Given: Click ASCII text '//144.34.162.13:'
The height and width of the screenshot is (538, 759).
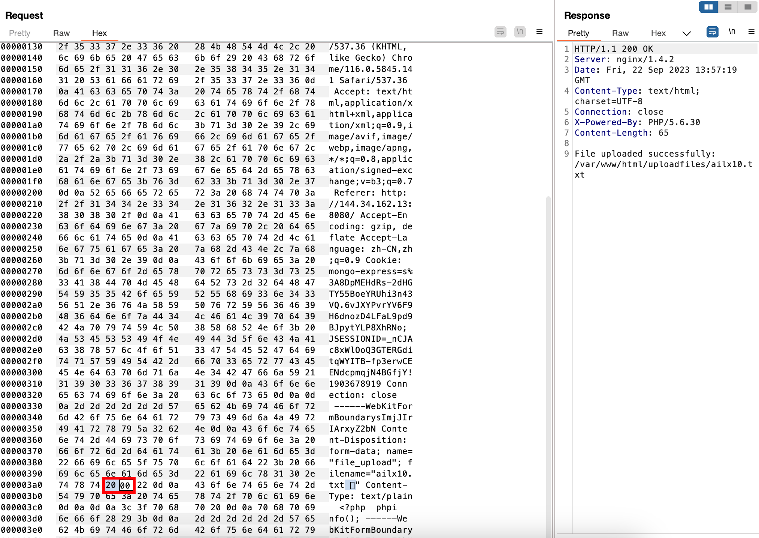Looking at the screenshot, I should tap(371, 204).
